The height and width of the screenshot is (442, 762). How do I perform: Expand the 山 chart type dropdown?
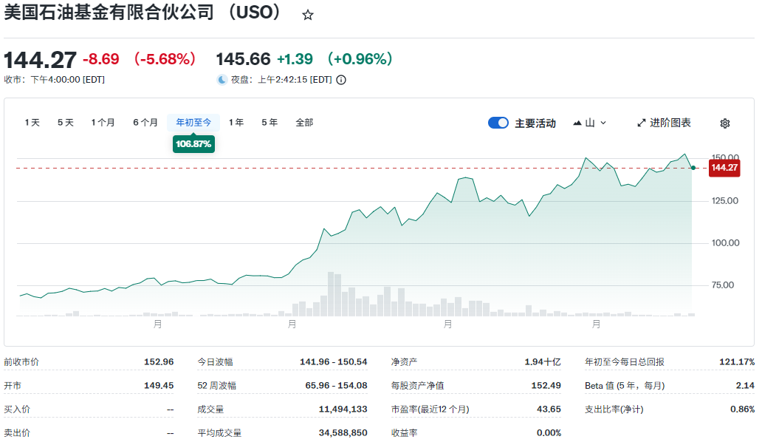click(589, 123)
